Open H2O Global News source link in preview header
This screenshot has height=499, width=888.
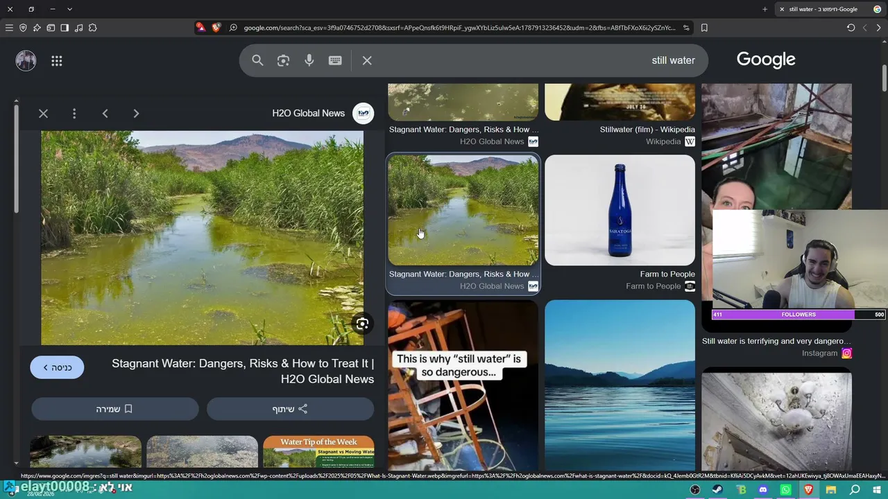pos(309,113)
